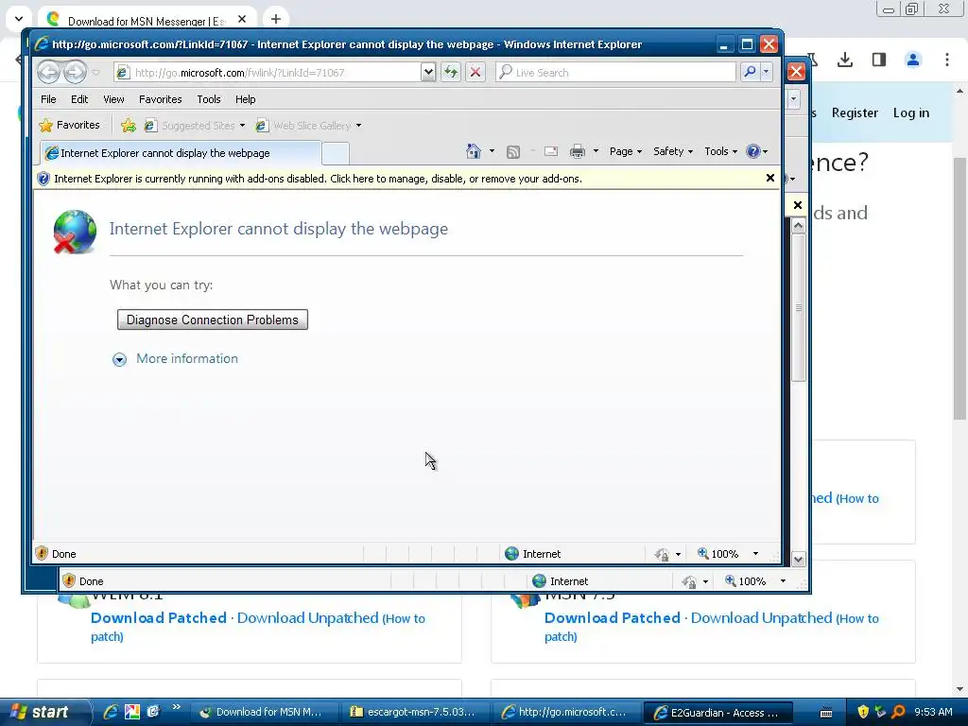The width and height of the screenshot is (968, 726).
Task: Click the profile avatar icon in background browser
Action: (x=912, y=60)
